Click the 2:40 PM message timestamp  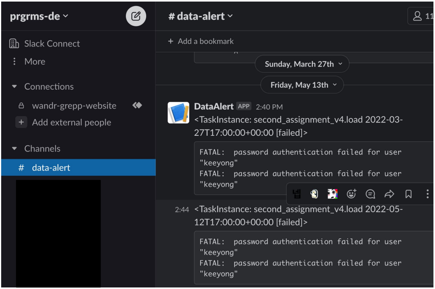269,107
